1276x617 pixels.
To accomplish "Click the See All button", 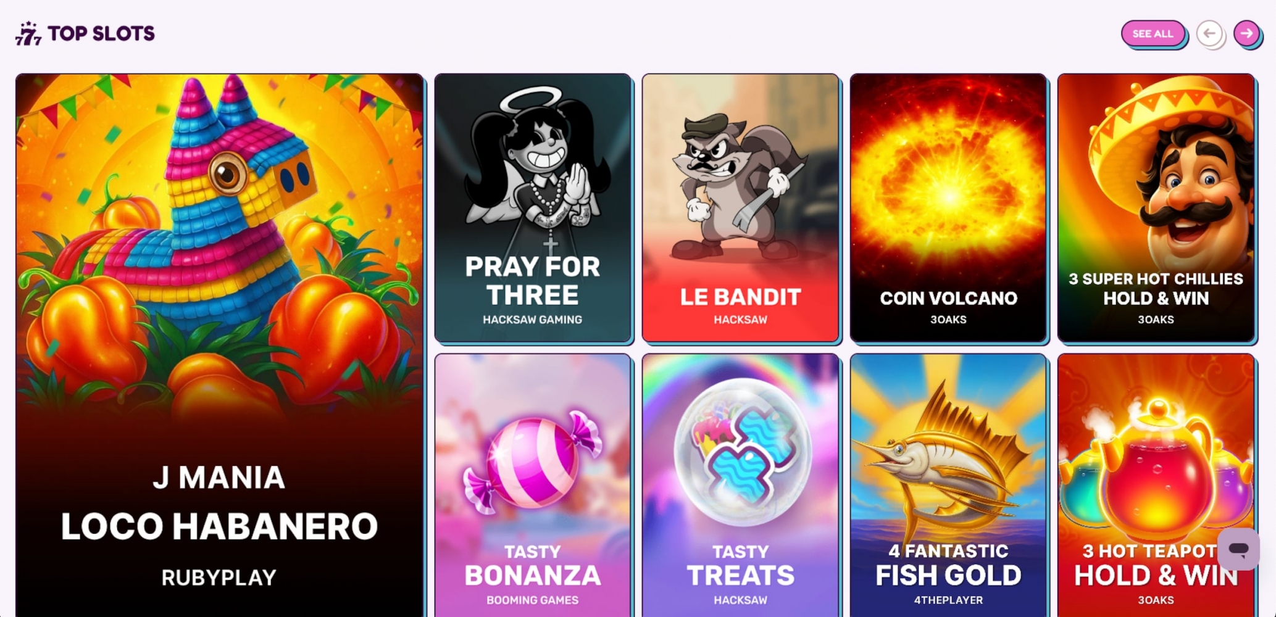I will 1153,33.
